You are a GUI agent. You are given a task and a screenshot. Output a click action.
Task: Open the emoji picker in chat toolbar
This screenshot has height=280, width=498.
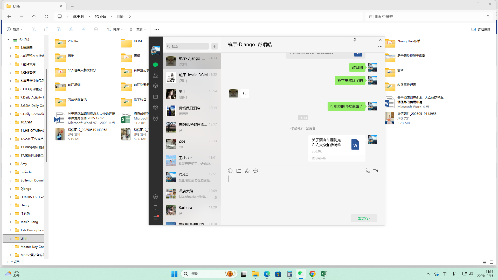230,171
